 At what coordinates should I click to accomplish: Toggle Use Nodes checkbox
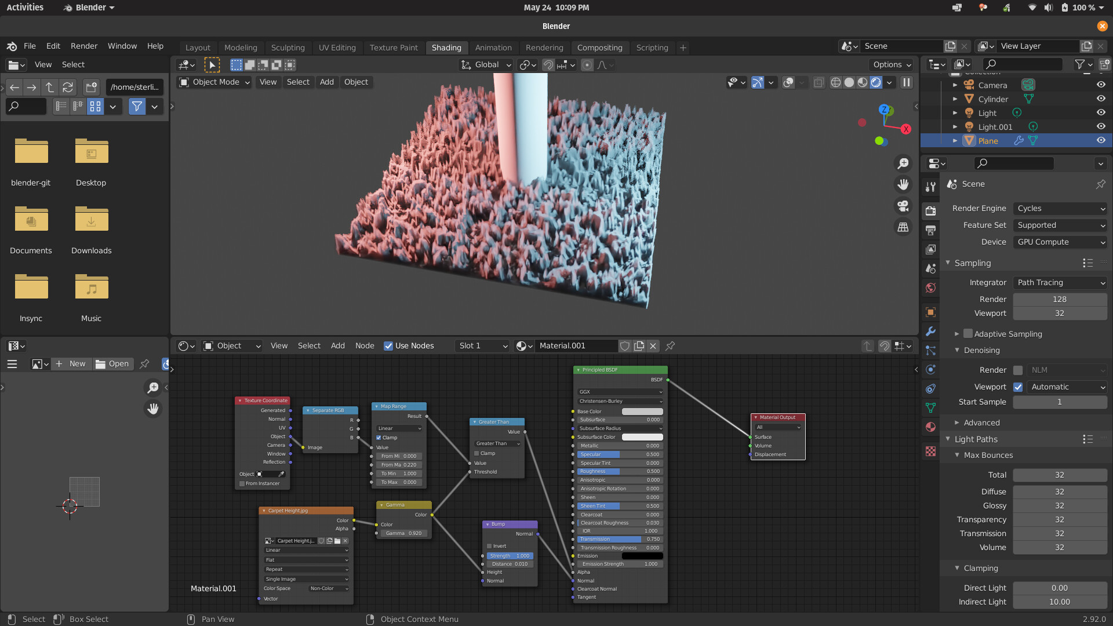click(x=388, y=346)
